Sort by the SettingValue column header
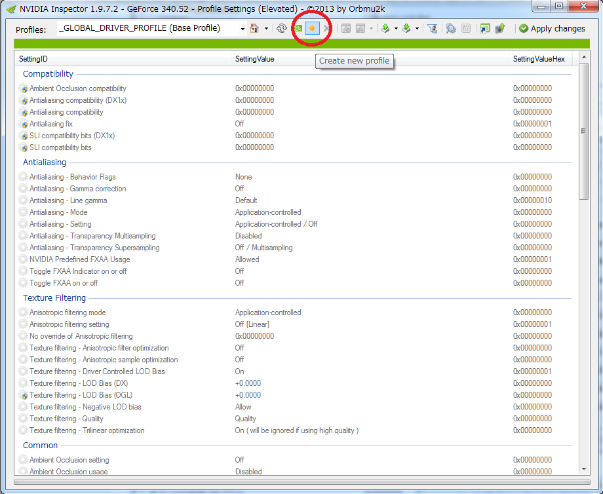 tap(370, 59)
